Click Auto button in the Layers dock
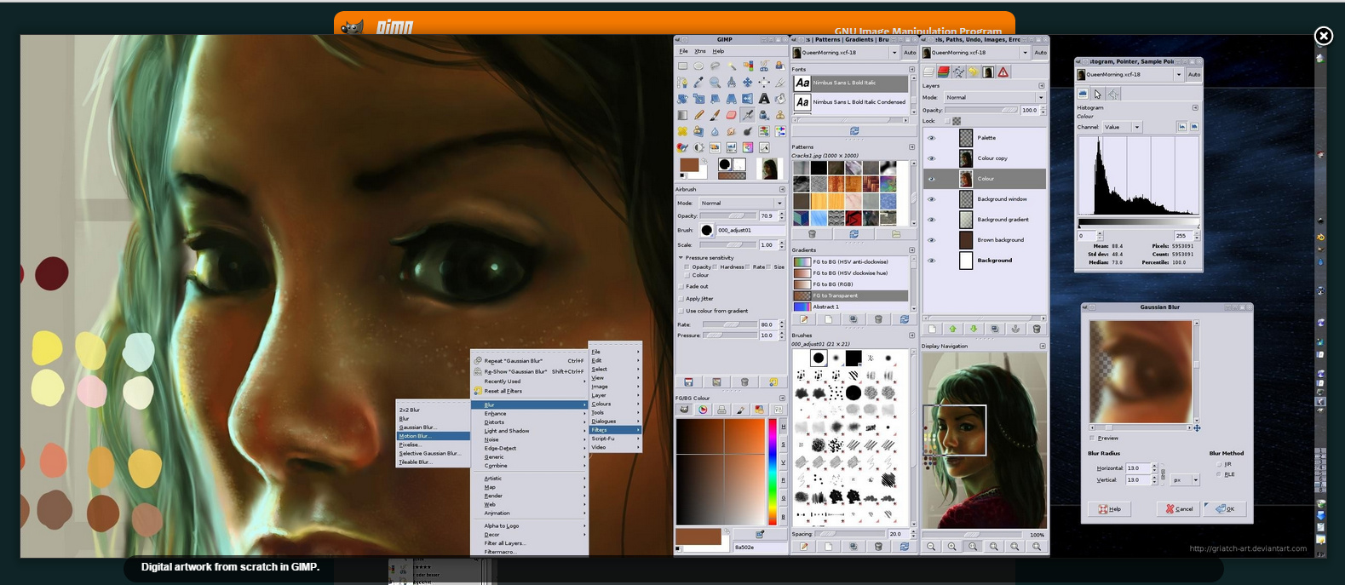The height and width of the screenshot is (585, 1345). point(1041,53)
